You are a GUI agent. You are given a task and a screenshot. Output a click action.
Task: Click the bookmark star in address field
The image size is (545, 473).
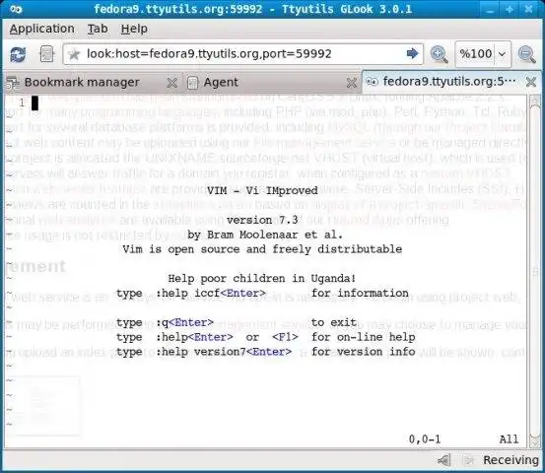[x=74, y=54]
